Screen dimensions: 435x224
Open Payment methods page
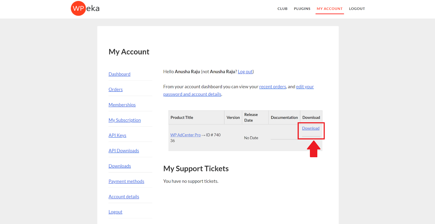pos(126,181)
